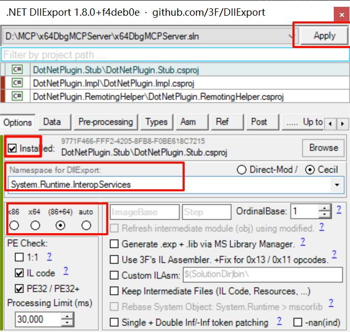Enable Keep Intermediate Files checkbox

click(114, 291)
